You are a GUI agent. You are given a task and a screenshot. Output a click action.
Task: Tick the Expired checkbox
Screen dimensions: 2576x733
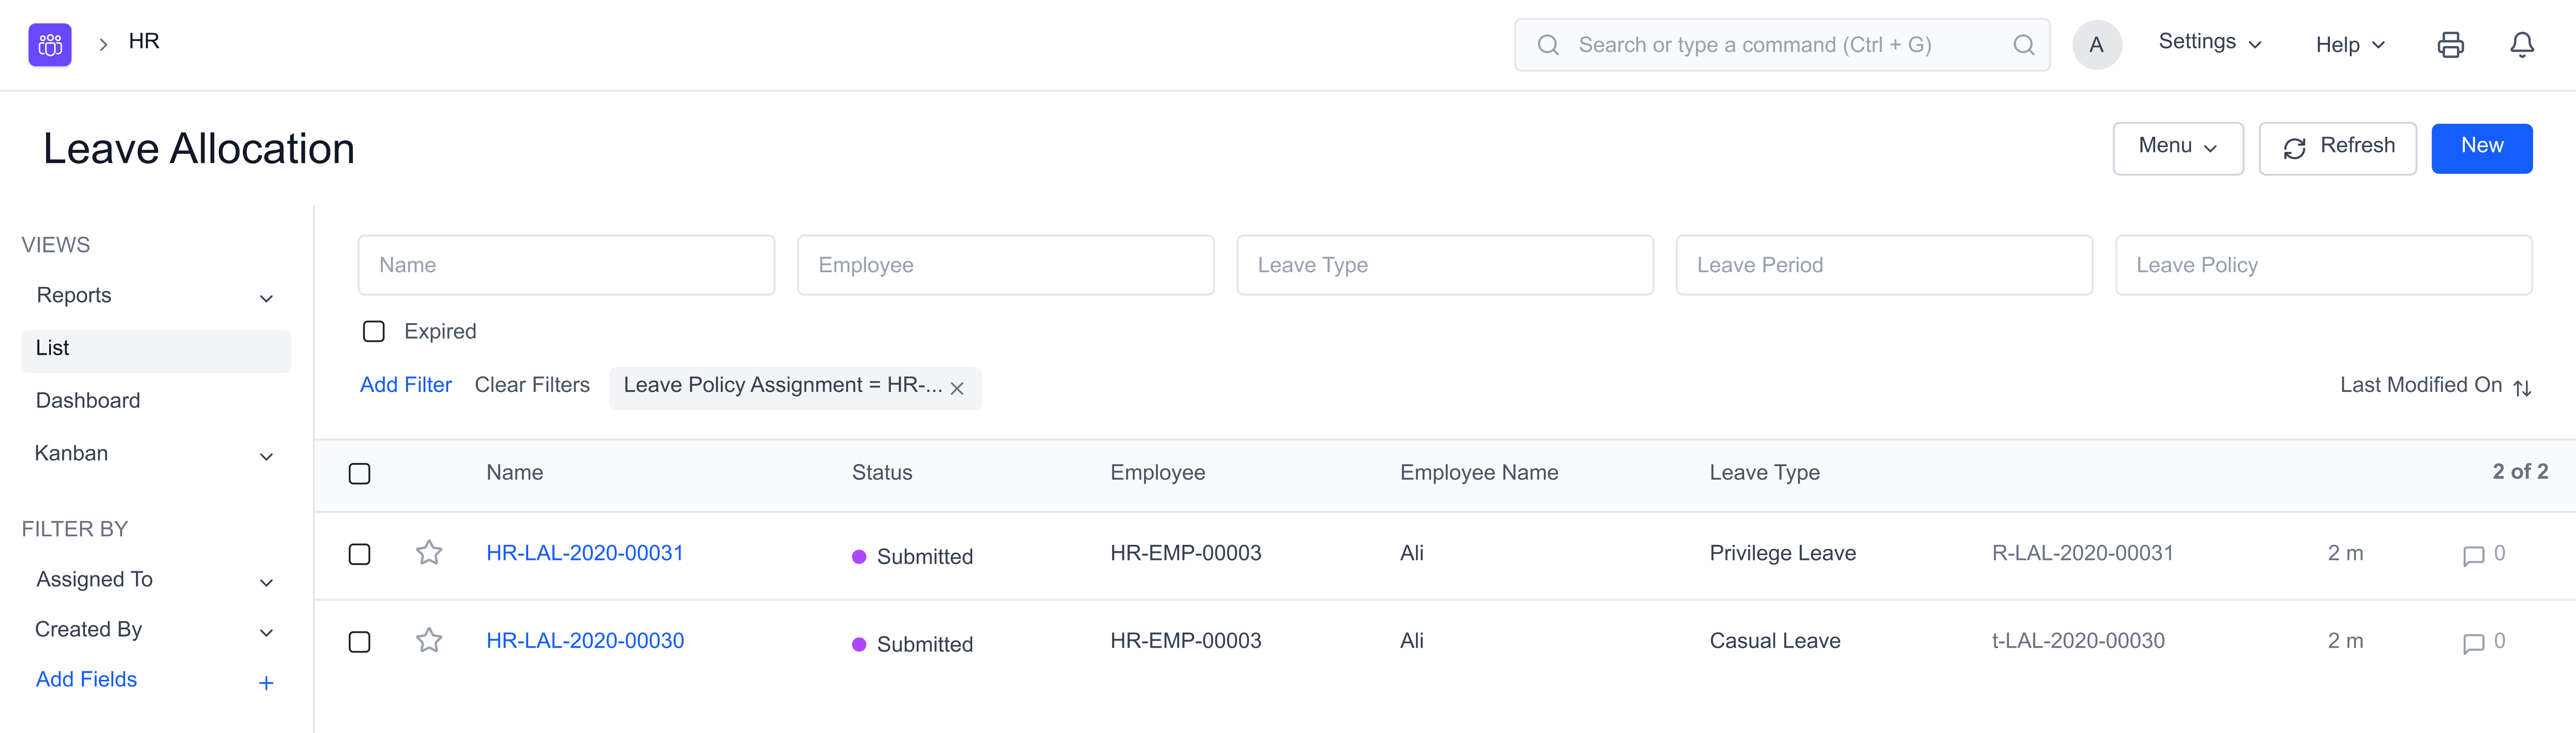point(373,331)
